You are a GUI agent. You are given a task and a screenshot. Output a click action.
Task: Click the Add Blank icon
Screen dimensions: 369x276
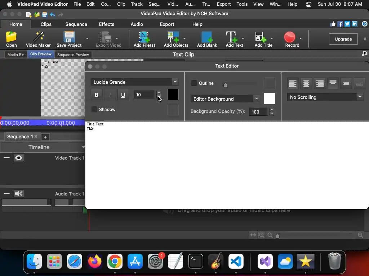point(207,39)
